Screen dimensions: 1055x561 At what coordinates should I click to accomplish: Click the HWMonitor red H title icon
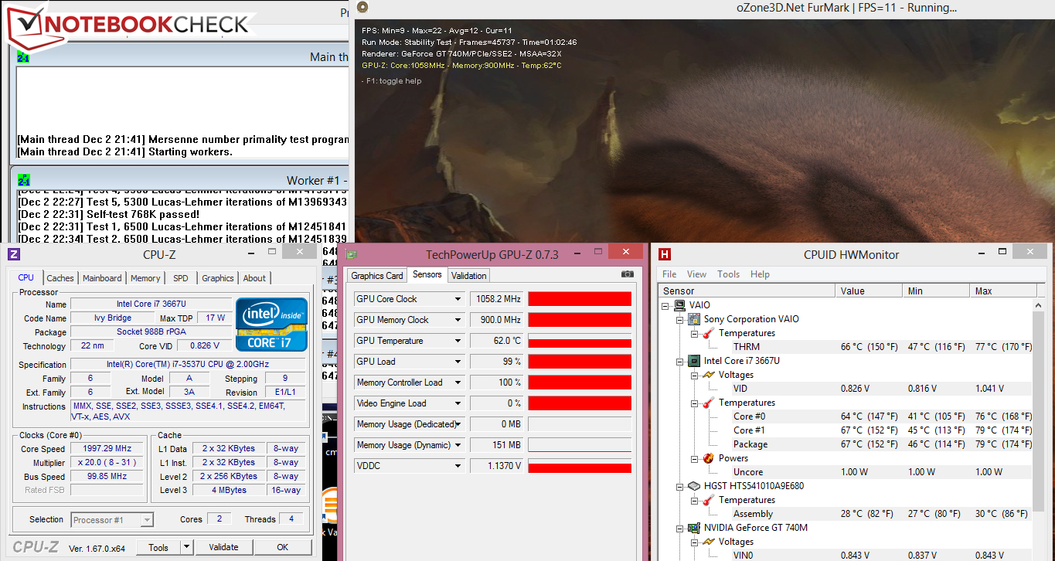coord(664,254)
